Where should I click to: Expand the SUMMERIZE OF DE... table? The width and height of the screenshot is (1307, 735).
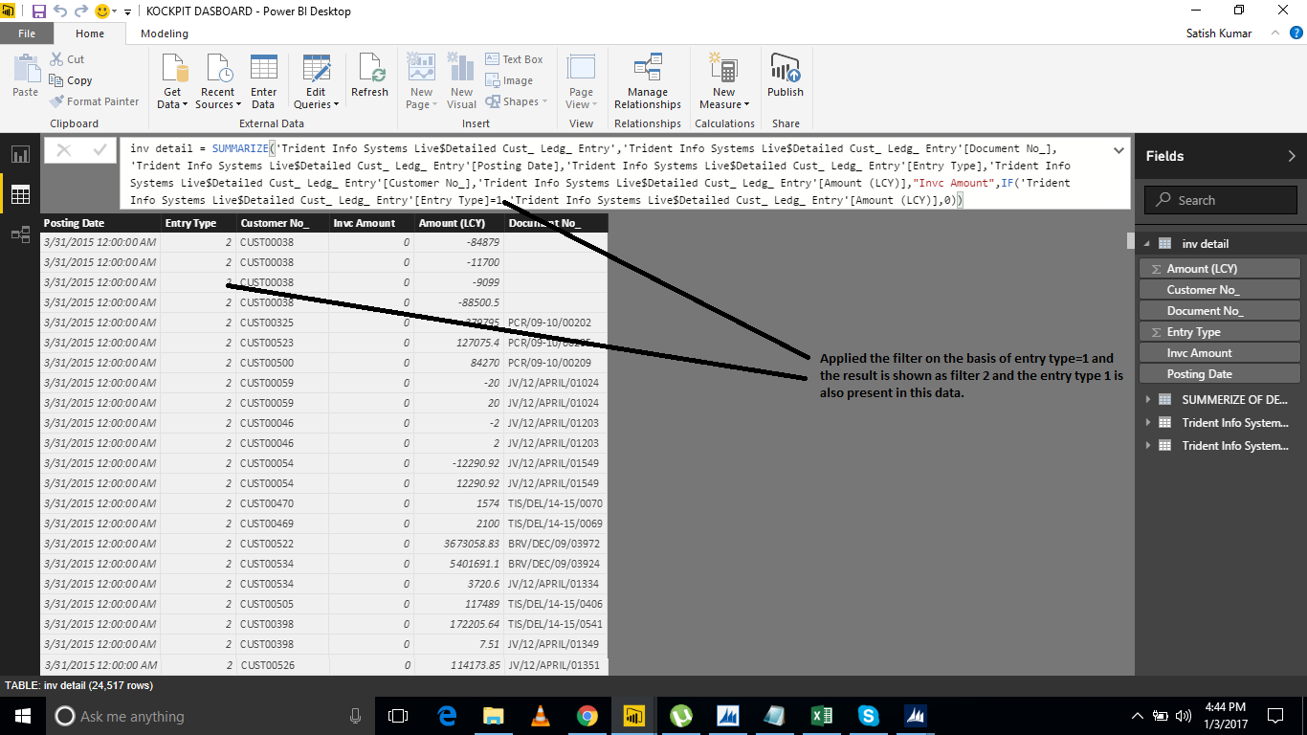(x=1147, y=399)
